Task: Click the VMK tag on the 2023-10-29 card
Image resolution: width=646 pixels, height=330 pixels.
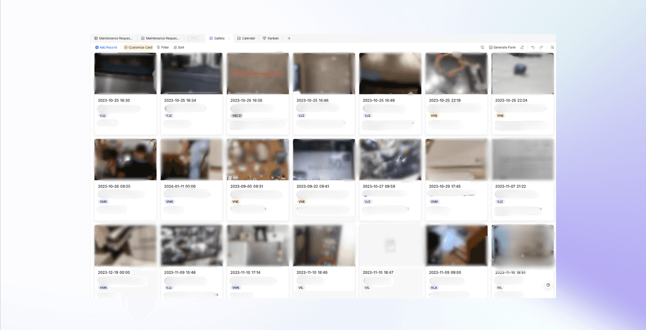Action: point(435,202)
